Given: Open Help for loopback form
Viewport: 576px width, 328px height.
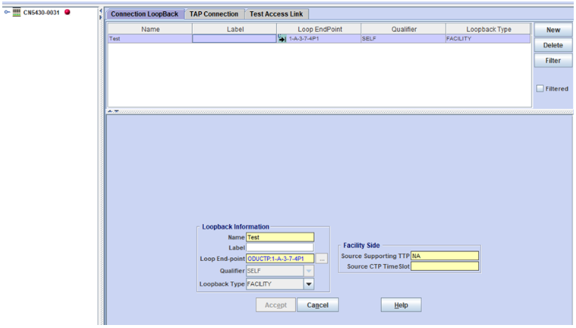Looking at the screenshot, I should tap(401, 305).
